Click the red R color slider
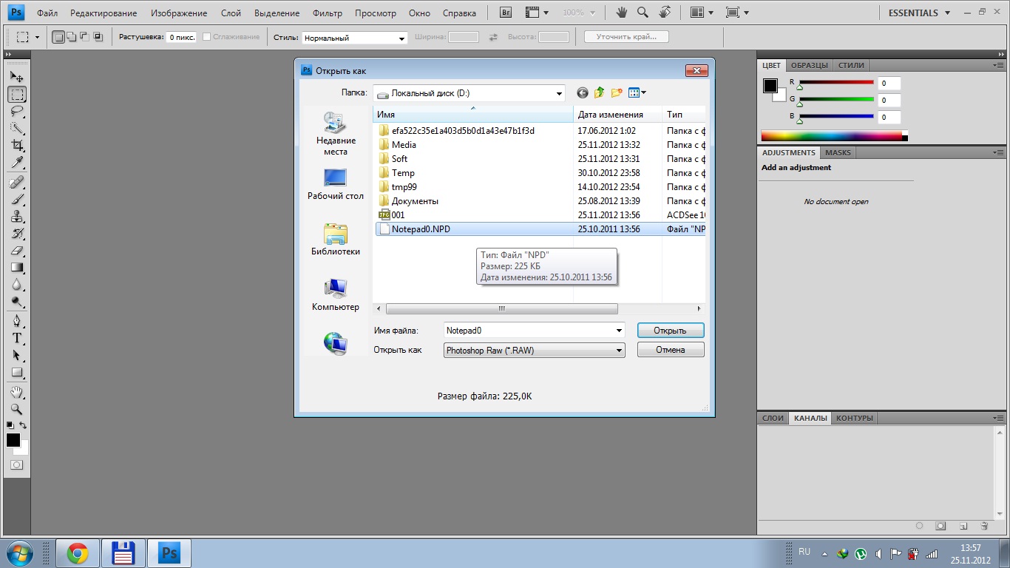The height and width of the screenshot is (568, 1010). coord(837,83)
